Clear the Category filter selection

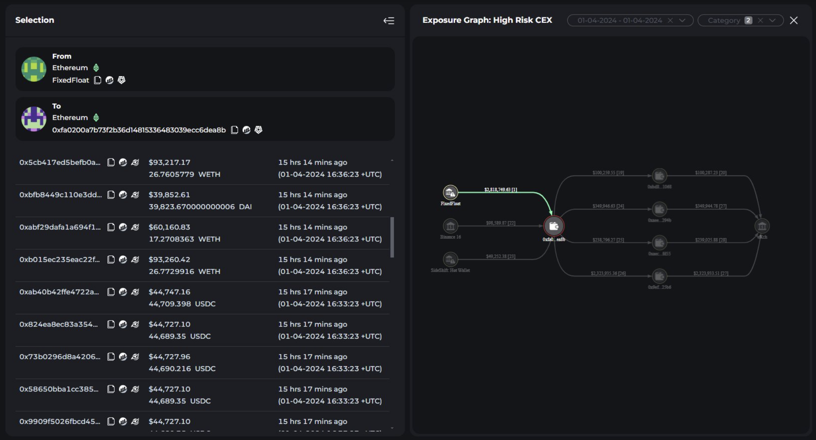point(760,21)
